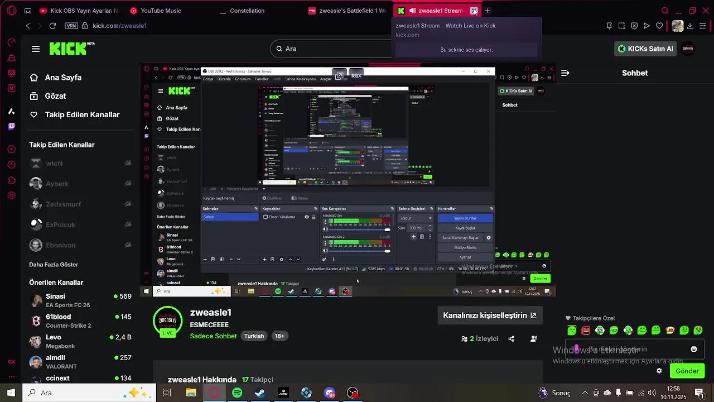Image resolution: width=714 pixels, height=402 pixels.
Task: Open followed channel Zedxsmurf
Action: tap(80, 204)
